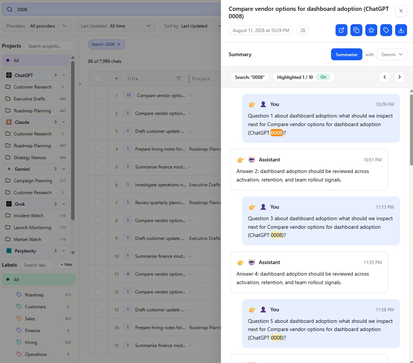Image resolution: width=413 pixels, height=363 pixels.
Task: Click Executive Drafts folder icon
Action: click(8, 99)
